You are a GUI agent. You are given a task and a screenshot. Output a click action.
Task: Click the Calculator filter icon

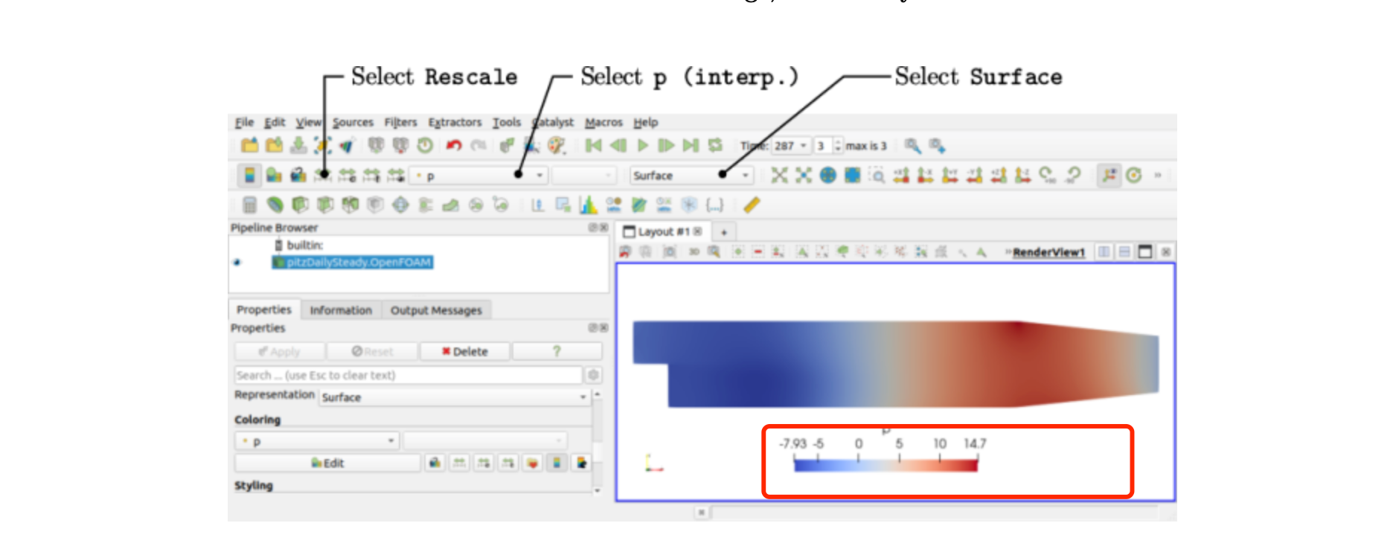click(250, 205)
